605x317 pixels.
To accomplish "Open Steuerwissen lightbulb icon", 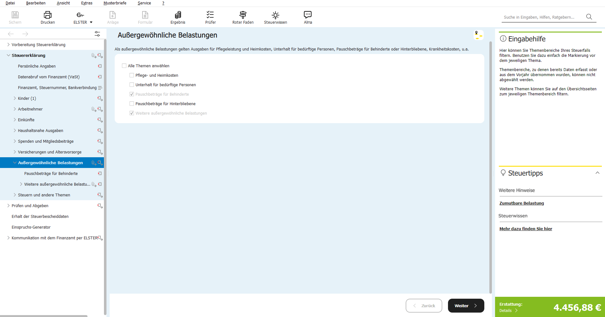I will coord(275,15).
